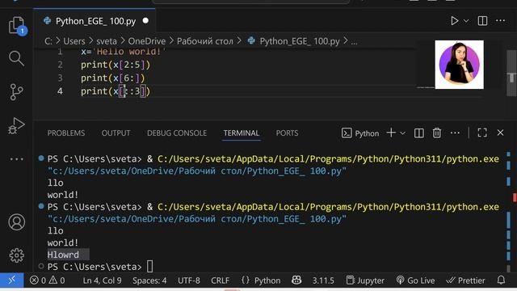Close the terminal panel
517x291 pixels.
[x=500, y=133]
